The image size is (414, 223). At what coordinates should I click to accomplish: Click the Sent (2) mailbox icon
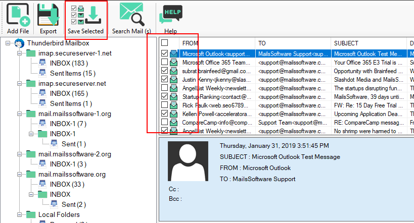(x=54, y=204)
